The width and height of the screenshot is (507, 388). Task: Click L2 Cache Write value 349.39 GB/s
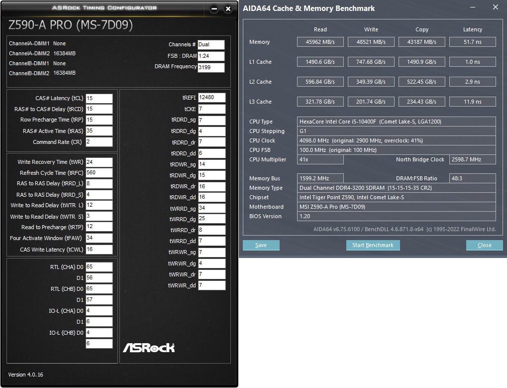pos(371,82)
